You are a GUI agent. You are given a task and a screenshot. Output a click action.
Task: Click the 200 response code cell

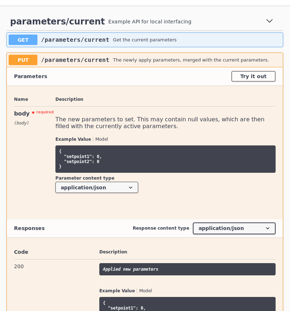click(19, 266)
